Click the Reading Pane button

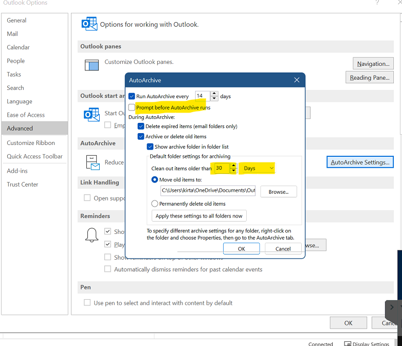[x=370, y=78]
